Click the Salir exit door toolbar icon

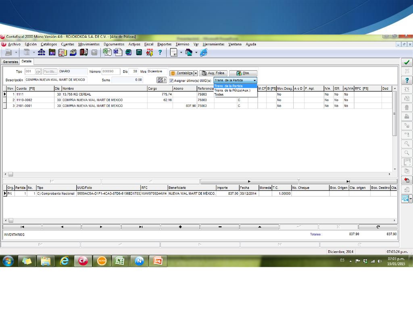(x=150, y=52)
